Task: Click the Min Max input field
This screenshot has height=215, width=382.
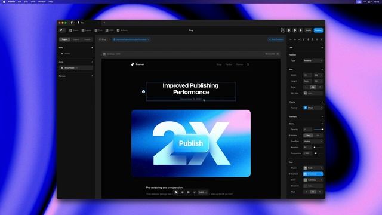Action: 313,93
